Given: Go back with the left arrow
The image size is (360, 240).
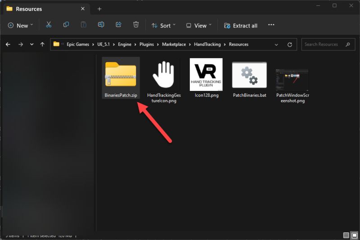Looking at the screenshot, I should [x=8, y=44].
